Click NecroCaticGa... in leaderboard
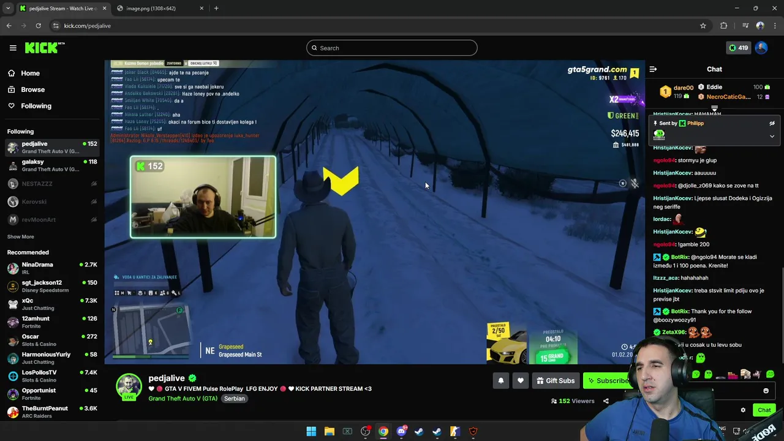The image size is (784, 441). tap(728, 97)
